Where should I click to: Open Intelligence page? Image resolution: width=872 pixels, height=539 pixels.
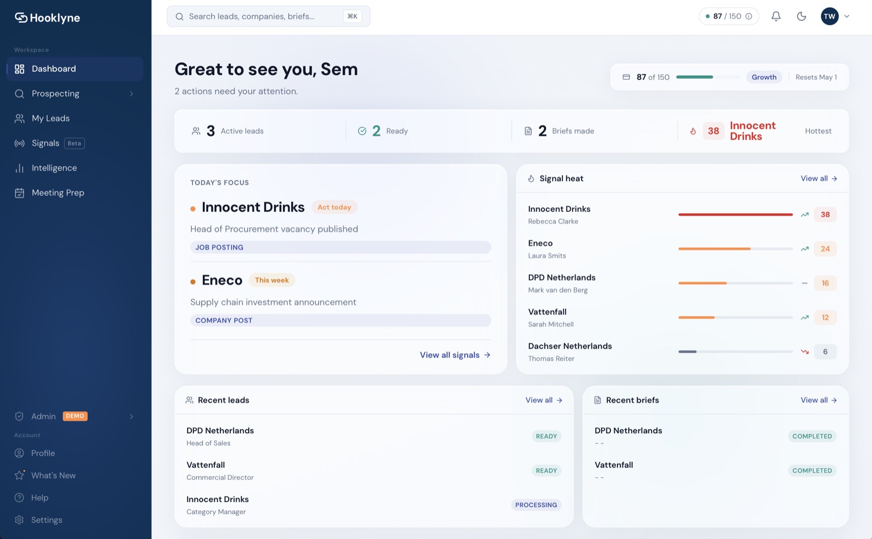(75, 168)
